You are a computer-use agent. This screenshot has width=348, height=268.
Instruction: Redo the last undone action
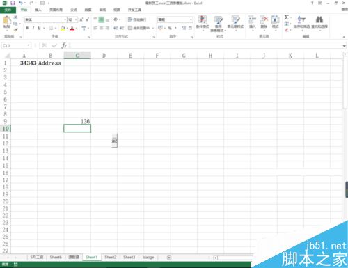[x=31, y=3]
